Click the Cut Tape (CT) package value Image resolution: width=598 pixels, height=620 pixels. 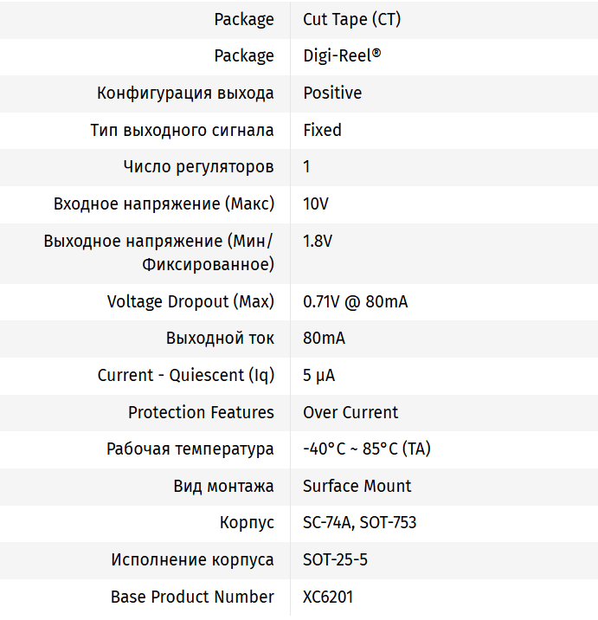[x=351, y=19]
